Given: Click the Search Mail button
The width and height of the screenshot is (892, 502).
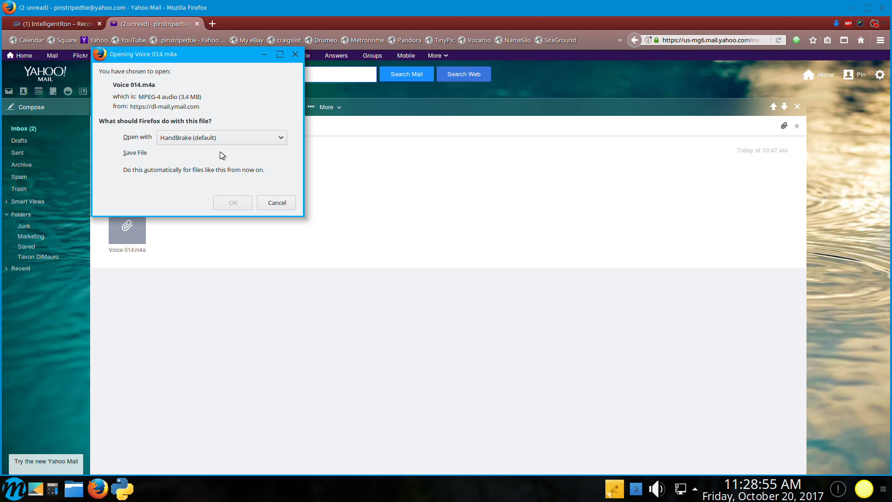Looking at the screenshot, I should (406, 74).
